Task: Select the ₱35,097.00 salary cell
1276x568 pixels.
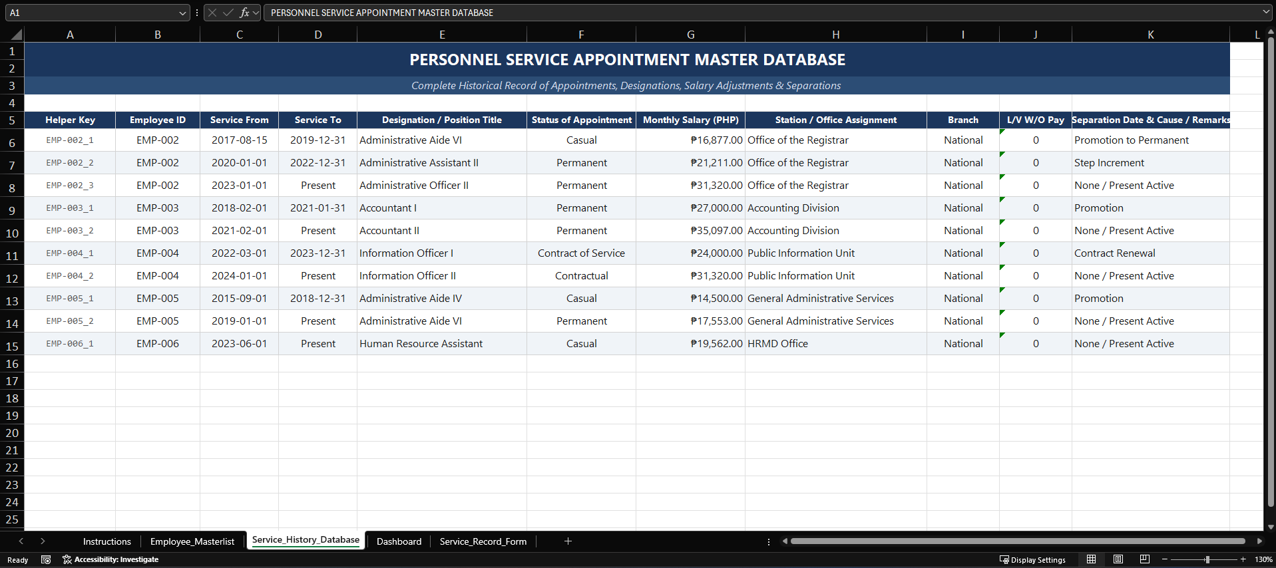Action: (x=691, y=231)
